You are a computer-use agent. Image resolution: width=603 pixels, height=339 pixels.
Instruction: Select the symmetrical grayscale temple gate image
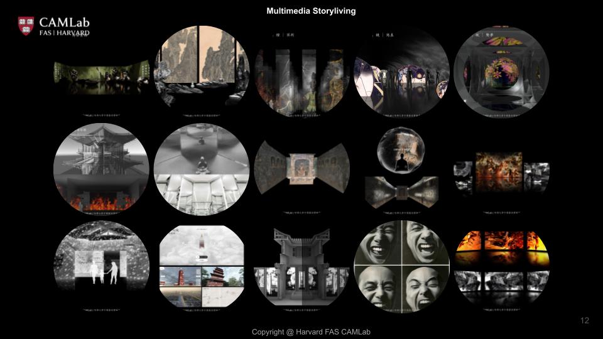tap(302, 268)
